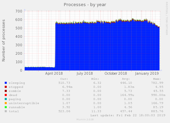The width and height of the screenshot is (170, 123).
Task: Click uninterruptible maximum value 166.79
Action: tap(157, 103)
